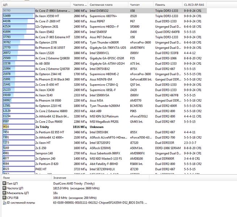Click the Gigabyte GA-790FXTA-UD5 cell
The height and width of the screenshot is (217, 237).
108,48
